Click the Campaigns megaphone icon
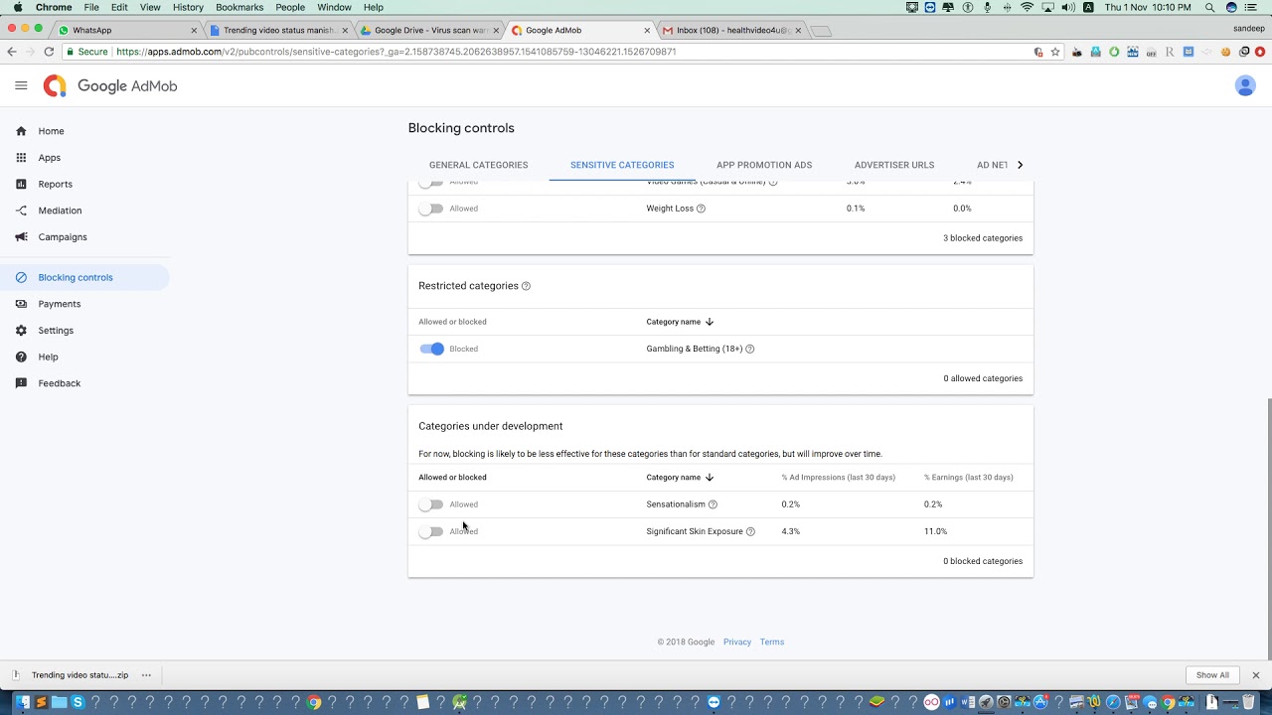Screen dimensions: 1272x715 21,236
